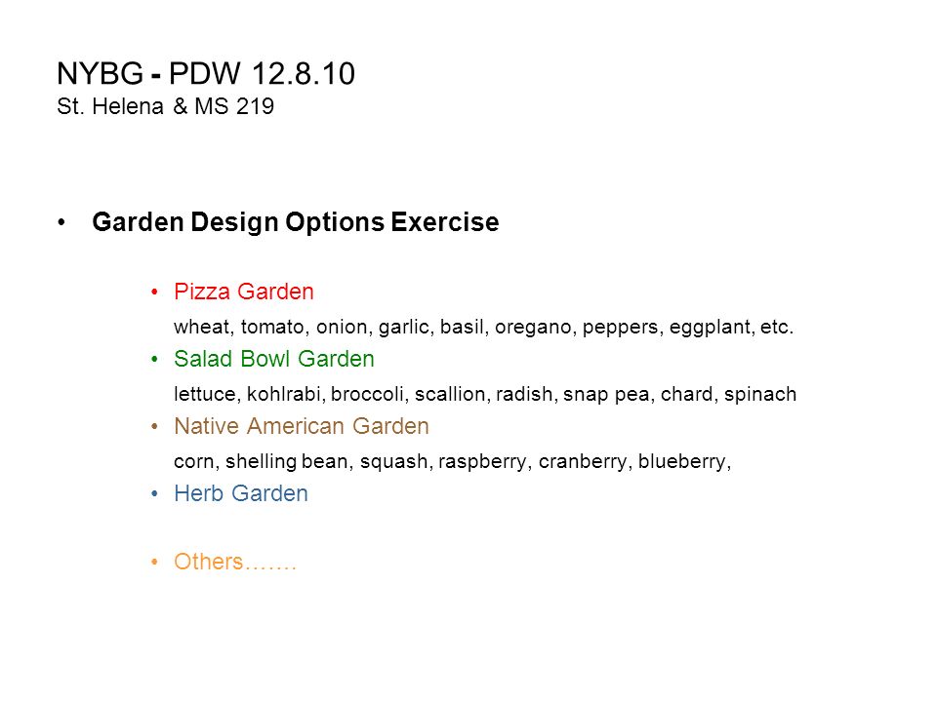Select the subtitle St. Helena & MS 219
937x702 pixels.
coord(166,106)
